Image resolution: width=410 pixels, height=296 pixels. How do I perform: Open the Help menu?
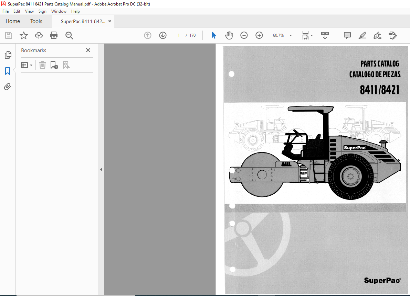(x=76, y=11)
